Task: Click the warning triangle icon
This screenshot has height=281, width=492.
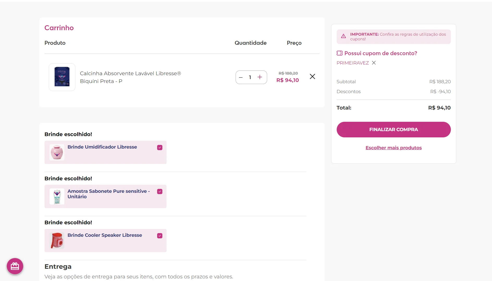Action: coord(343,36)
